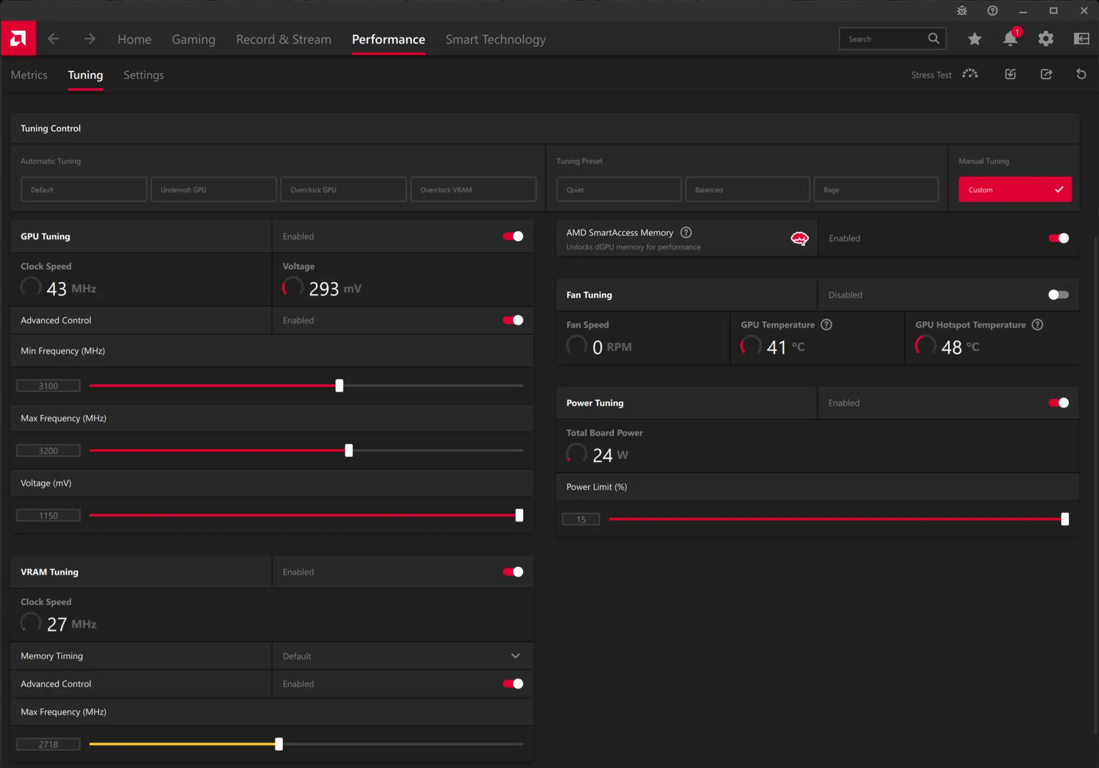This screenshot has height=768, width=1099.
Task: Click Voltage slider handle
Action: [519, 515]
